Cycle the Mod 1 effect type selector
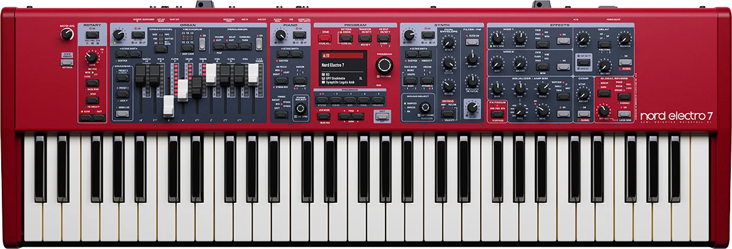 tap(543, 44)
